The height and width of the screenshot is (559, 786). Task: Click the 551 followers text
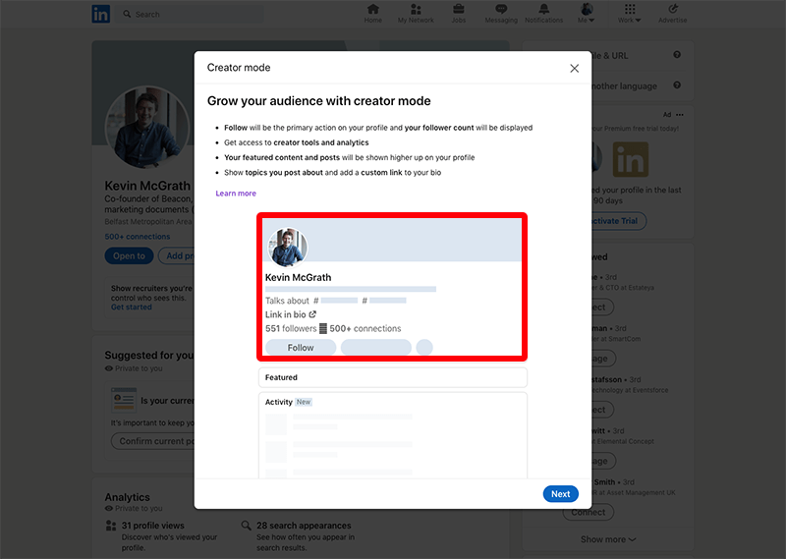pos(291,328)
